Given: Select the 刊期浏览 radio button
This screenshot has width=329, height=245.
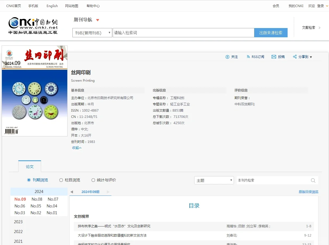Looking at the screenshot, I should point(29,180).
